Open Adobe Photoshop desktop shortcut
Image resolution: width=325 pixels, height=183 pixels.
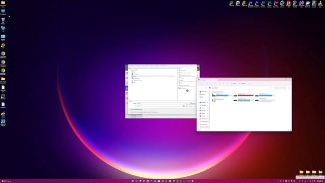pyautogui.click(x=263, y=4)
